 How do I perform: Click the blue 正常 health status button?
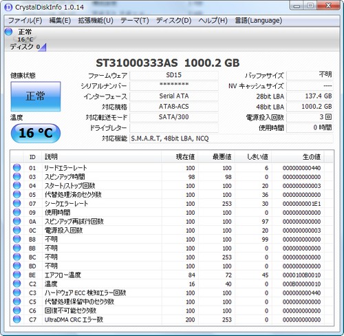coord(36,96)
